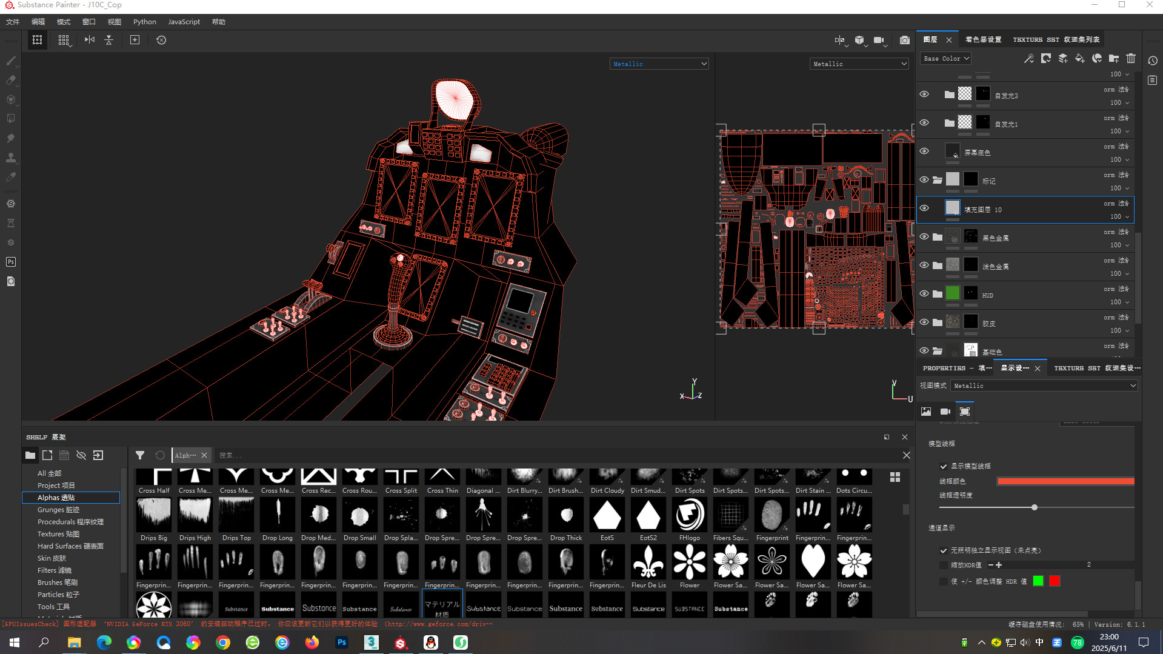Click the hourglass icon in left sidebar

11,223
